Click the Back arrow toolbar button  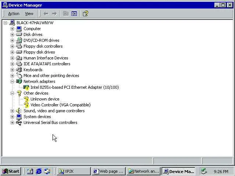click(46, 14)
